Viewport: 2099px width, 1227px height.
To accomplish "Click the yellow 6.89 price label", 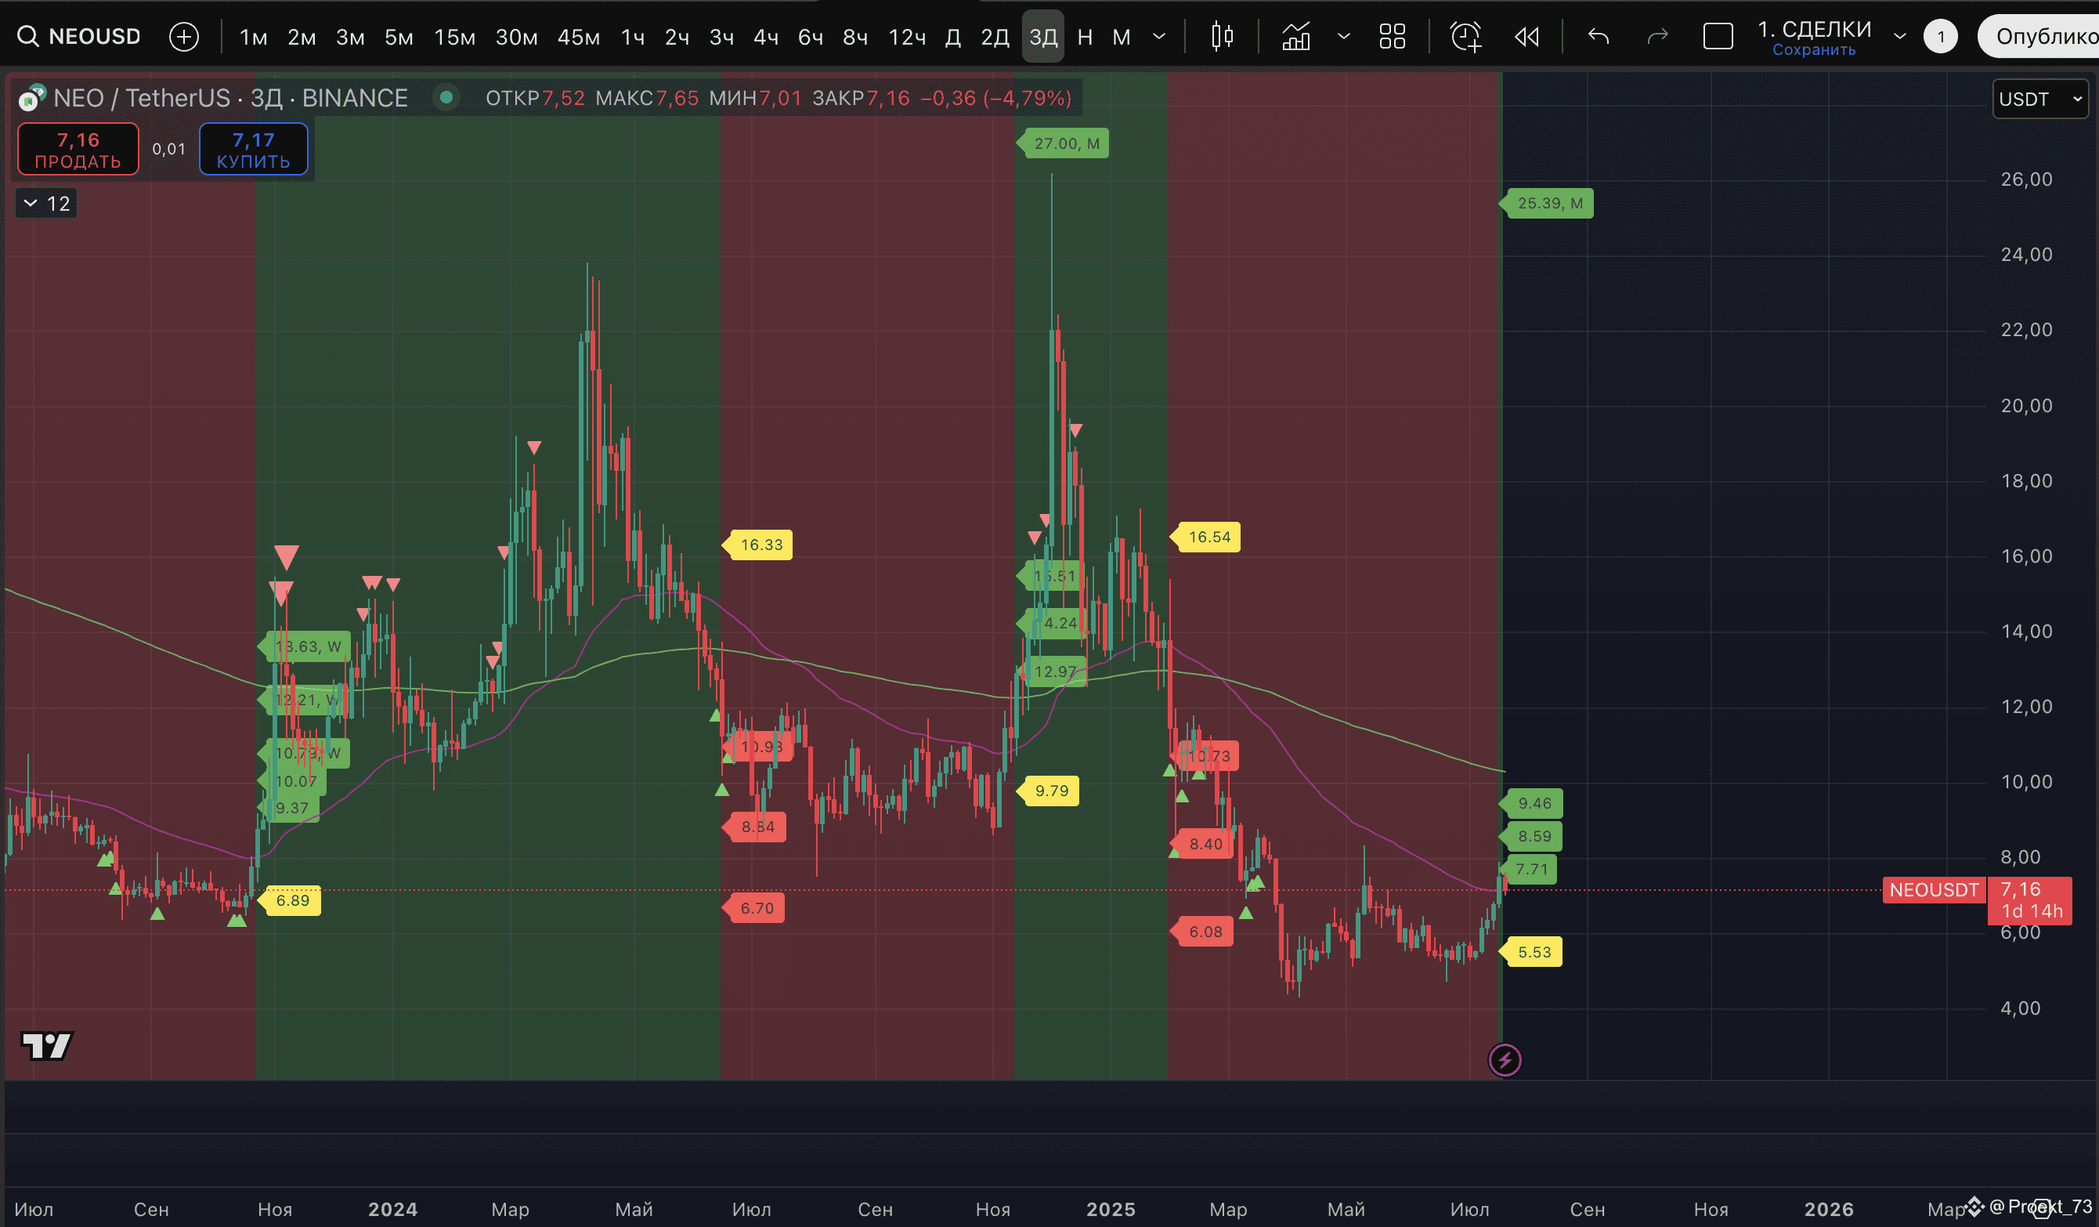I will click(x=290, y=900).
